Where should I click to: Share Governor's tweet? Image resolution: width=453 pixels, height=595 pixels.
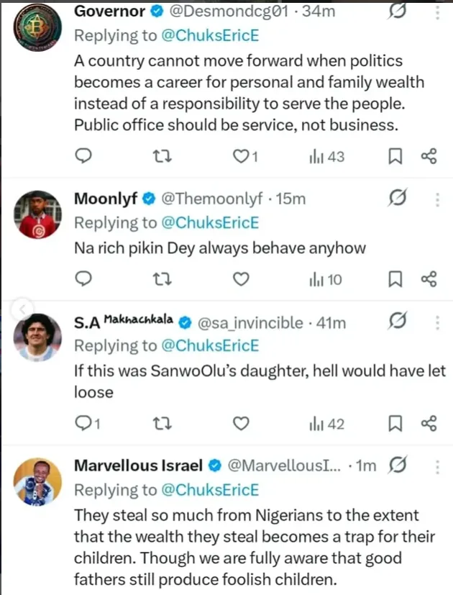(x=429, y=156)
